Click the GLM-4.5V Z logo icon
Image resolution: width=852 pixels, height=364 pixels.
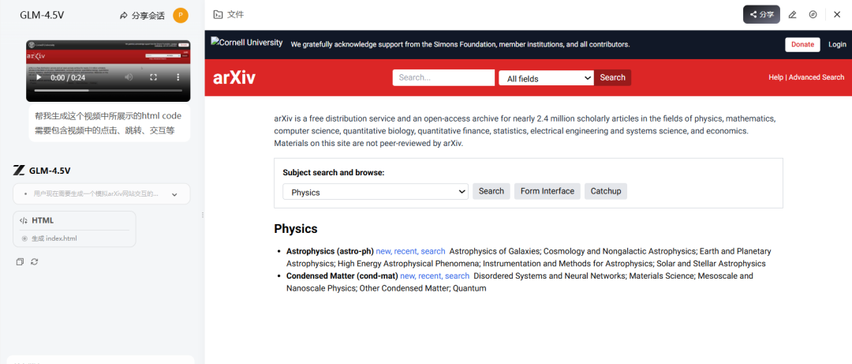(19, 171)
